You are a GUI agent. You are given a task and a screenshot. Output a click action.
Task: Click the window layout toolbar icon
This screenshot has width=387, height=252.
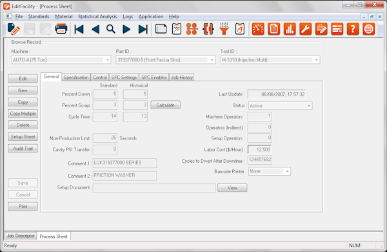161,29
